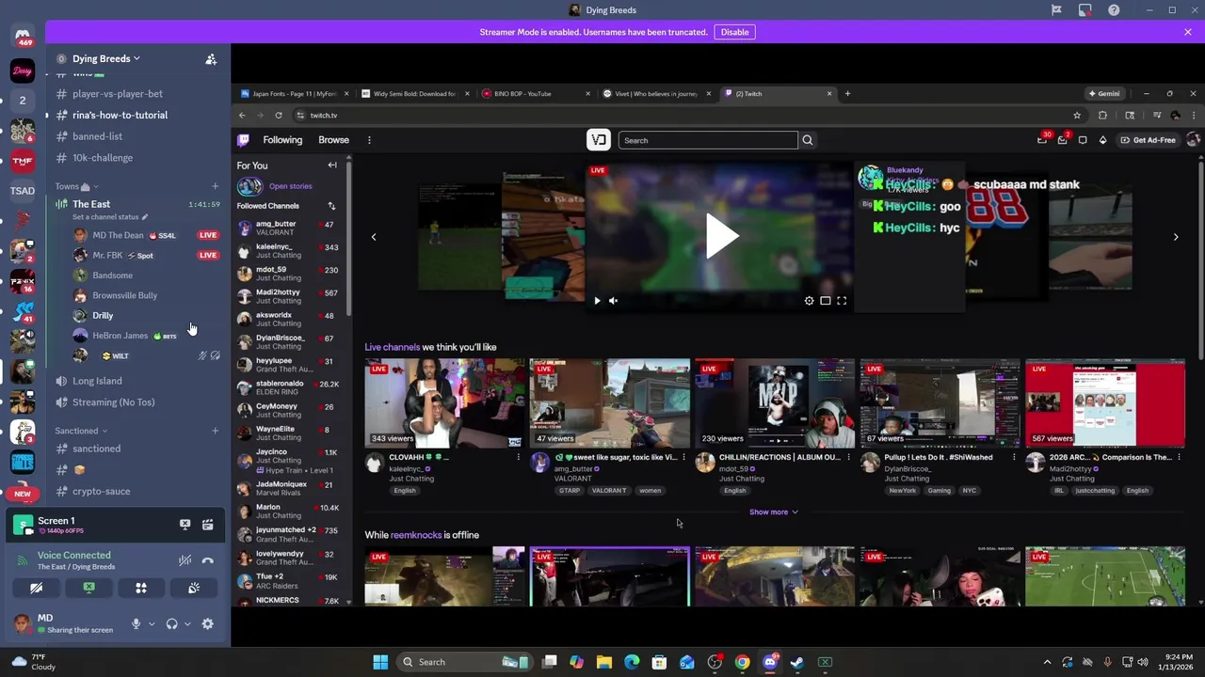Click the Twitch logo home icon

pyautogui.click(x=244, y=140)
